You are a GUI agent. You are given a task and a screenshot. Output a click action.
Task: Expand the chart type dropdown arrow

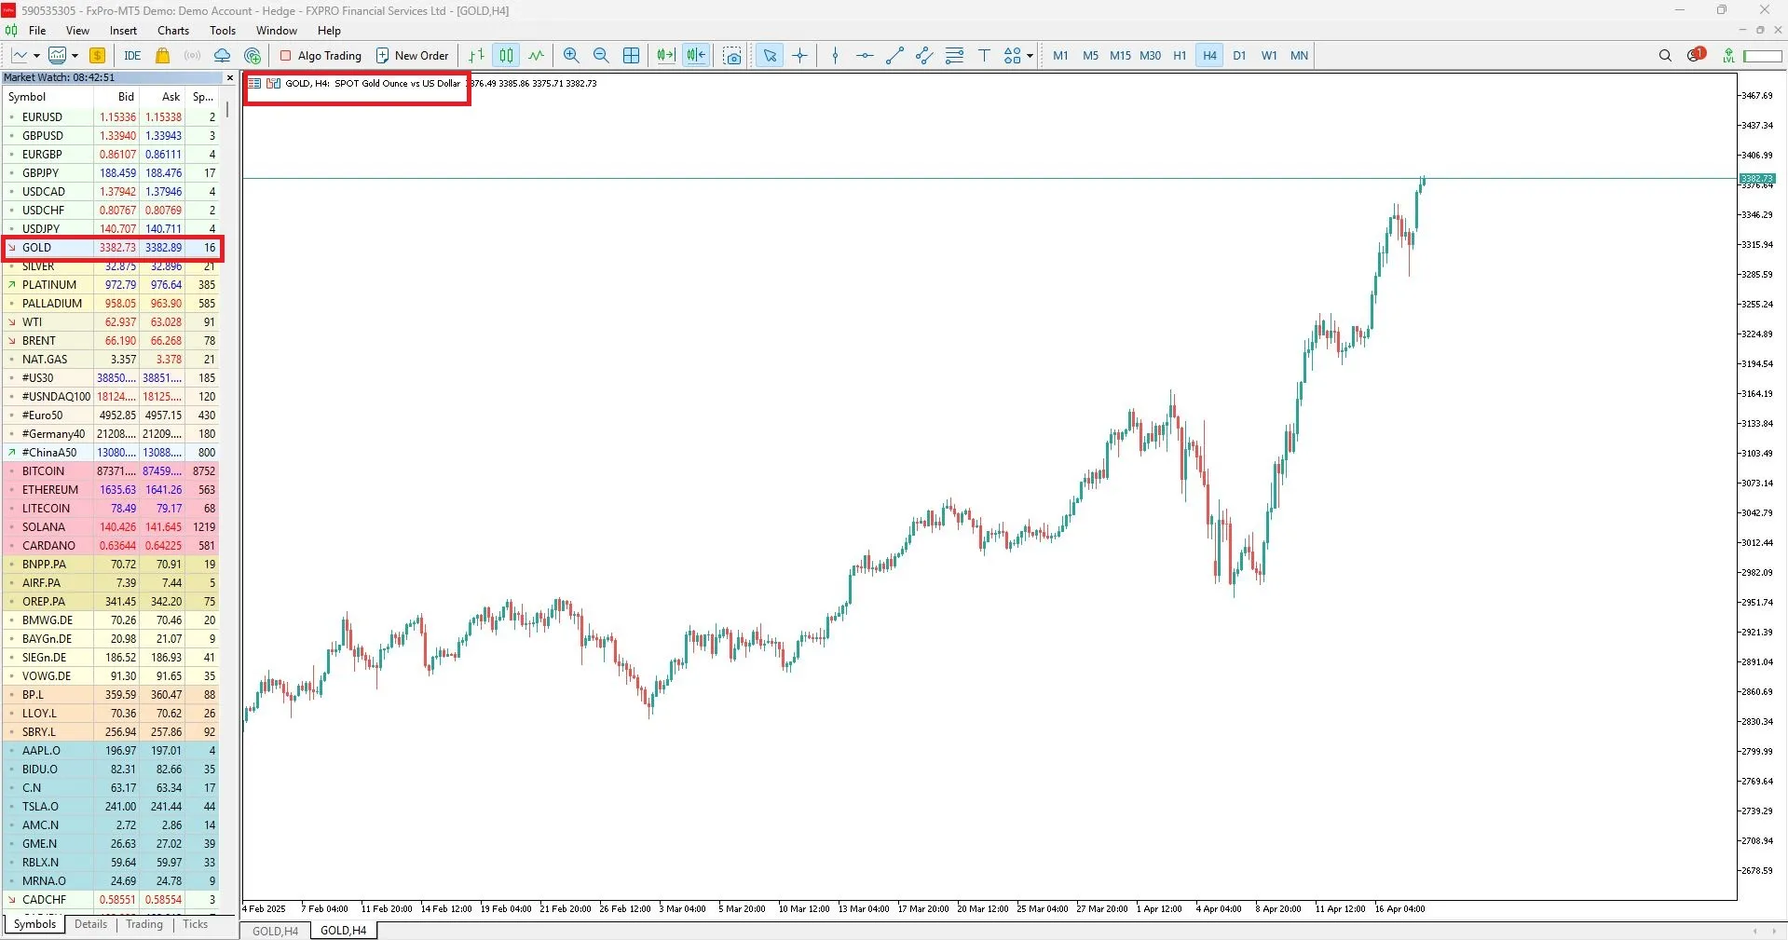[x=34, y=56]
